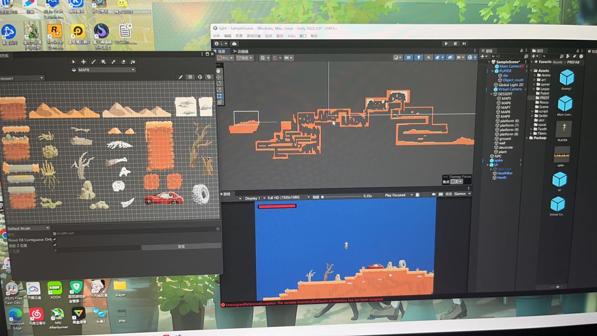Start the game with the Play button
The width and height of the screenshot is (597, 336).
pos(446,44)
